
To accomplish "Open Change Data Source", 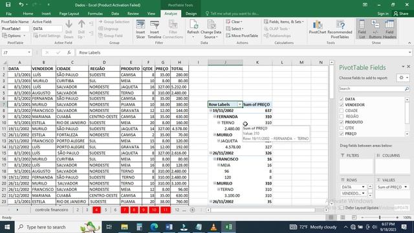I will [211, 29].
